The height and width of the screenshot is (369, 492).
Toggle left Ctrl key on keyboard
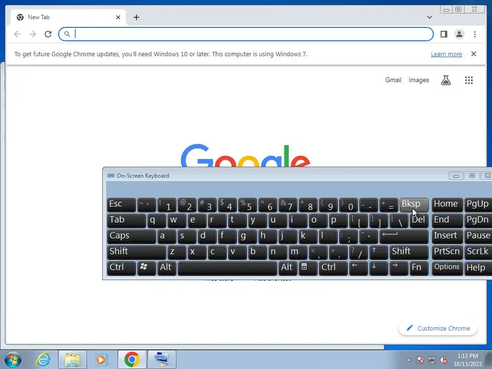(x=121, y=269)
